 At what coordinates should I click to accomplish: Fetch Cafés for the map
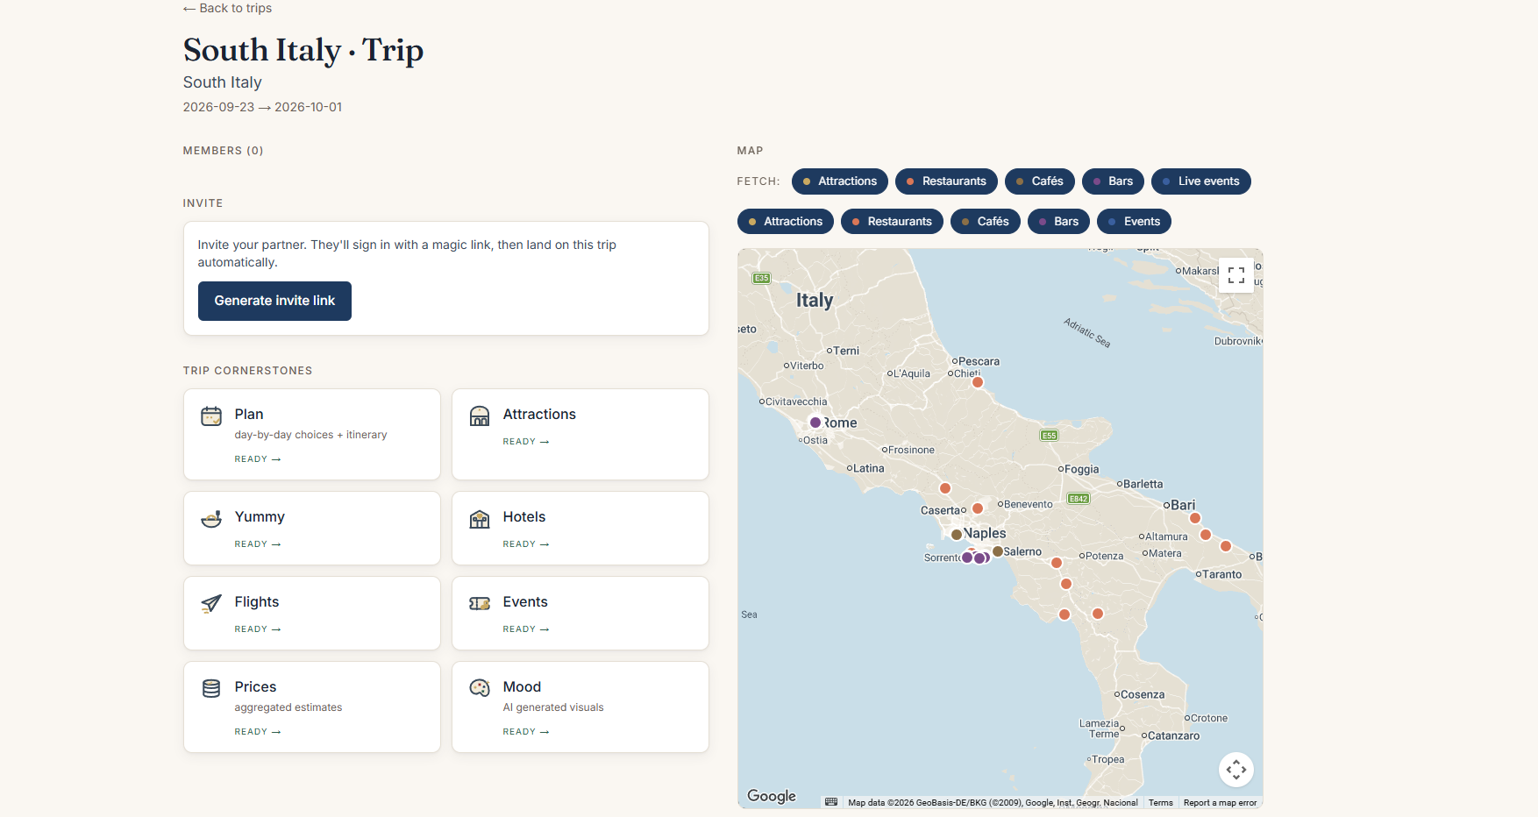(x=1040, y=181)
